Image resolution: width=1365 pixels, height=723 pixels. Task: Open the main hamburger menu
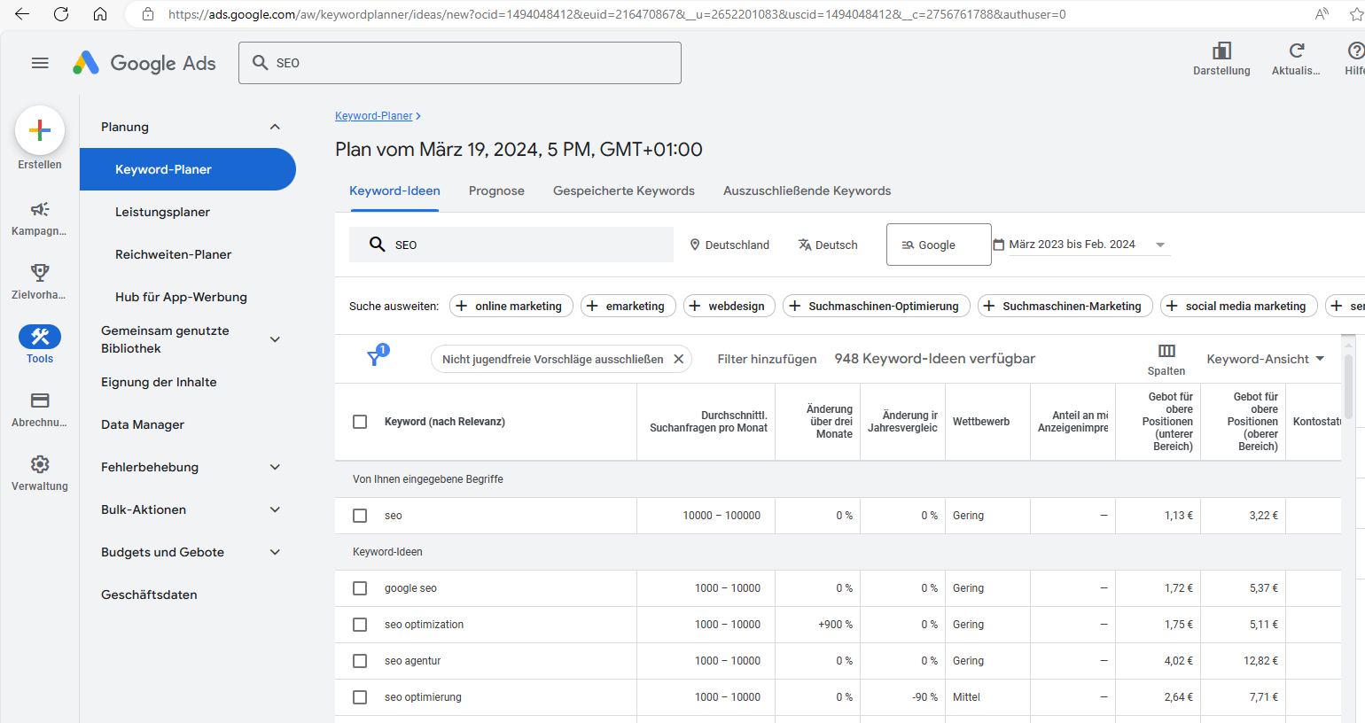click(x=40, y=63)
